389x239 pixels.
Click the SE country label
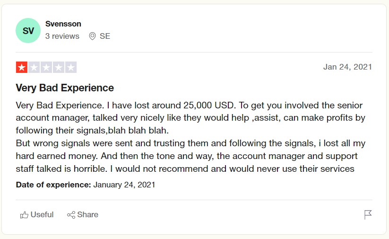(104, 36)
